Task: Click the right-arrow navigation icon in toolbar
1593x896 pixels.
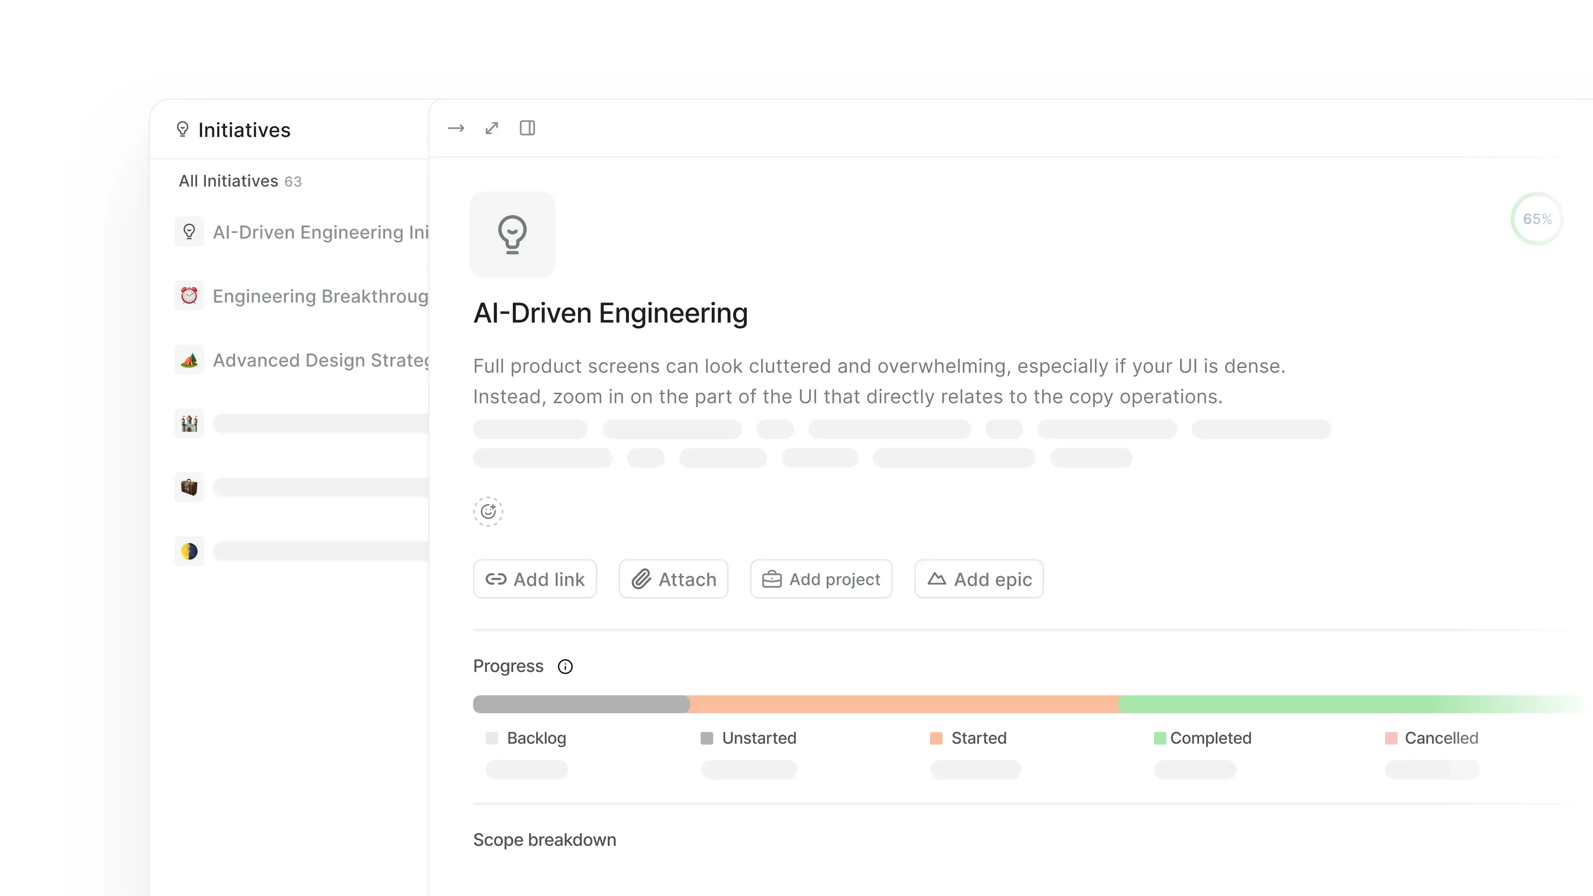Action: coord(456,128)
